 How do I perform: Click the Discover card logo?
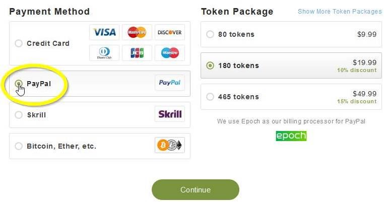tap(170, 32)
